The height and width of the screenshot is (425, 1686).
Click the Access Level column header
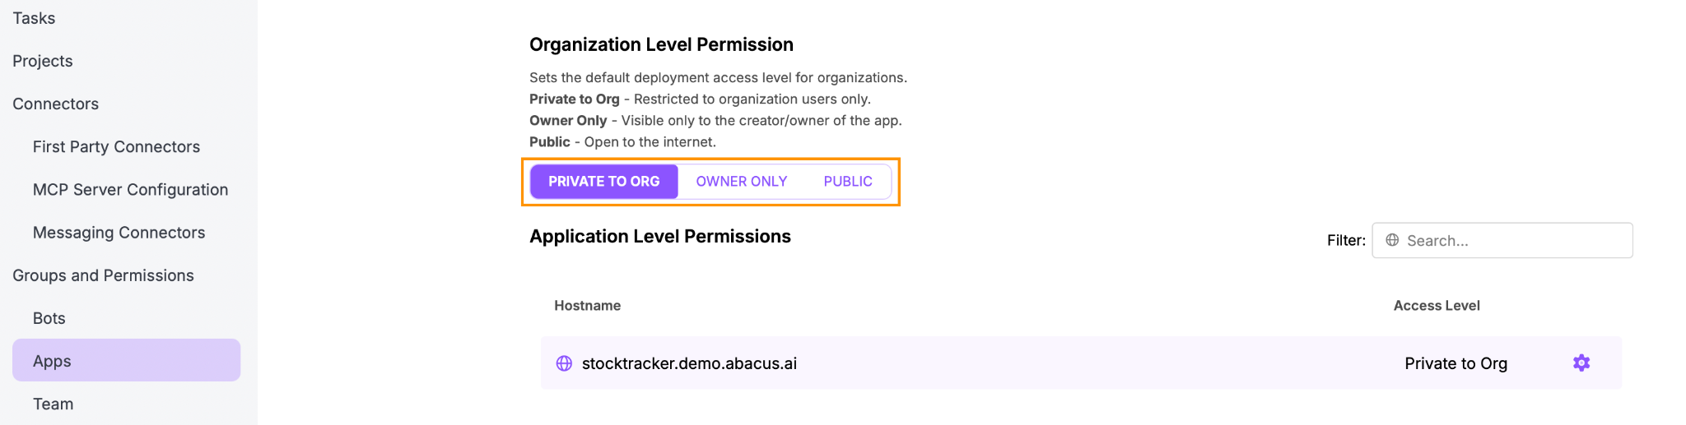[x=1436, y=306]
